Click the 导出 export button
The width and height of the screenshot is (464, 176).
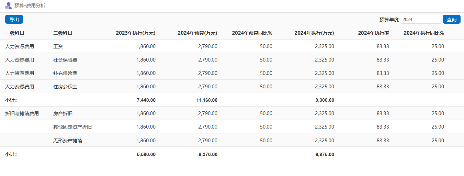point(14,20)
